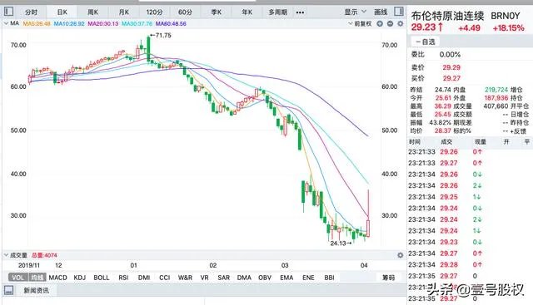Click the 总量:4074 volume total label
The width and height of the screenshot is (533, 305).
click(x=44, y=255)
